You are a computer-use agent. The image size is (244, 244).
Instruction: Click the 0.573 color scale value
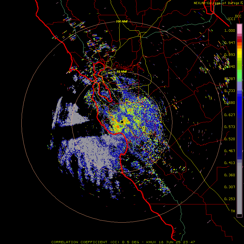tap(230, 127)
